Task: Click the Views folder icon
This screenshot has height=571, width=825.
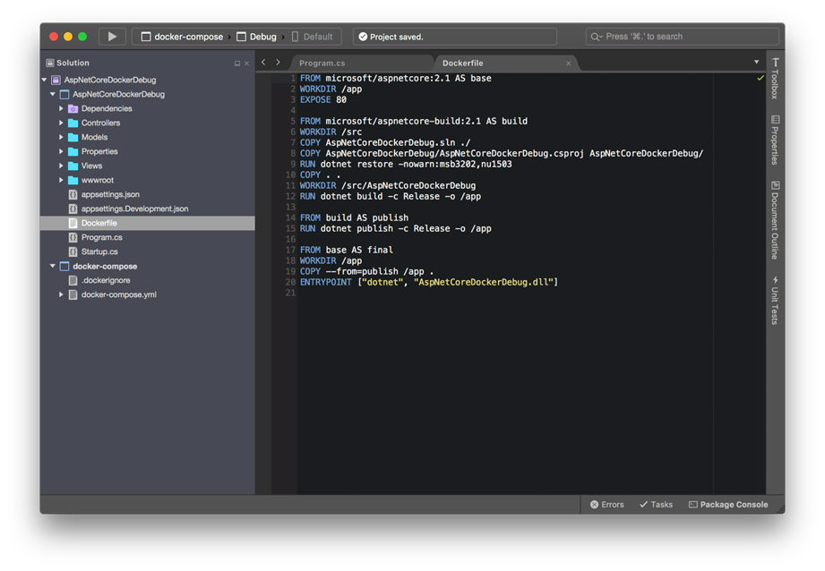Action: (x=73, y=166)
